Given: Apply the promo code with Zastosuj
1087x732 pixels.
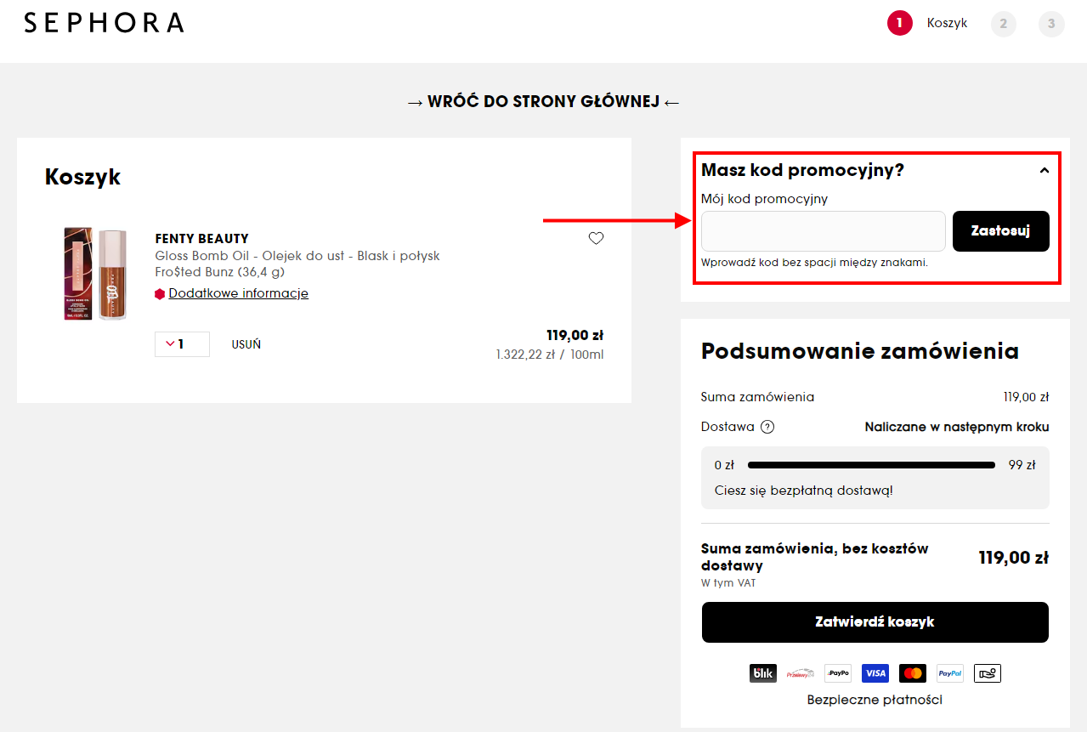Looking at the screenshot, I should tap(1001, 231).
